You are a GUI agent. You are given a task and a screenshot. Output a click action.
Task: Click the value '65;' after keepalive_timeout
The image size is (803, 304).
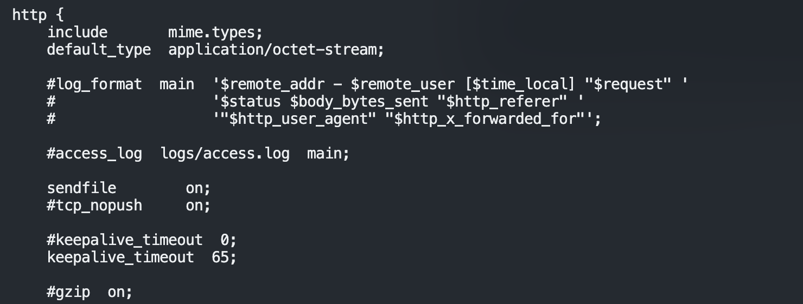tap(224, 257)
